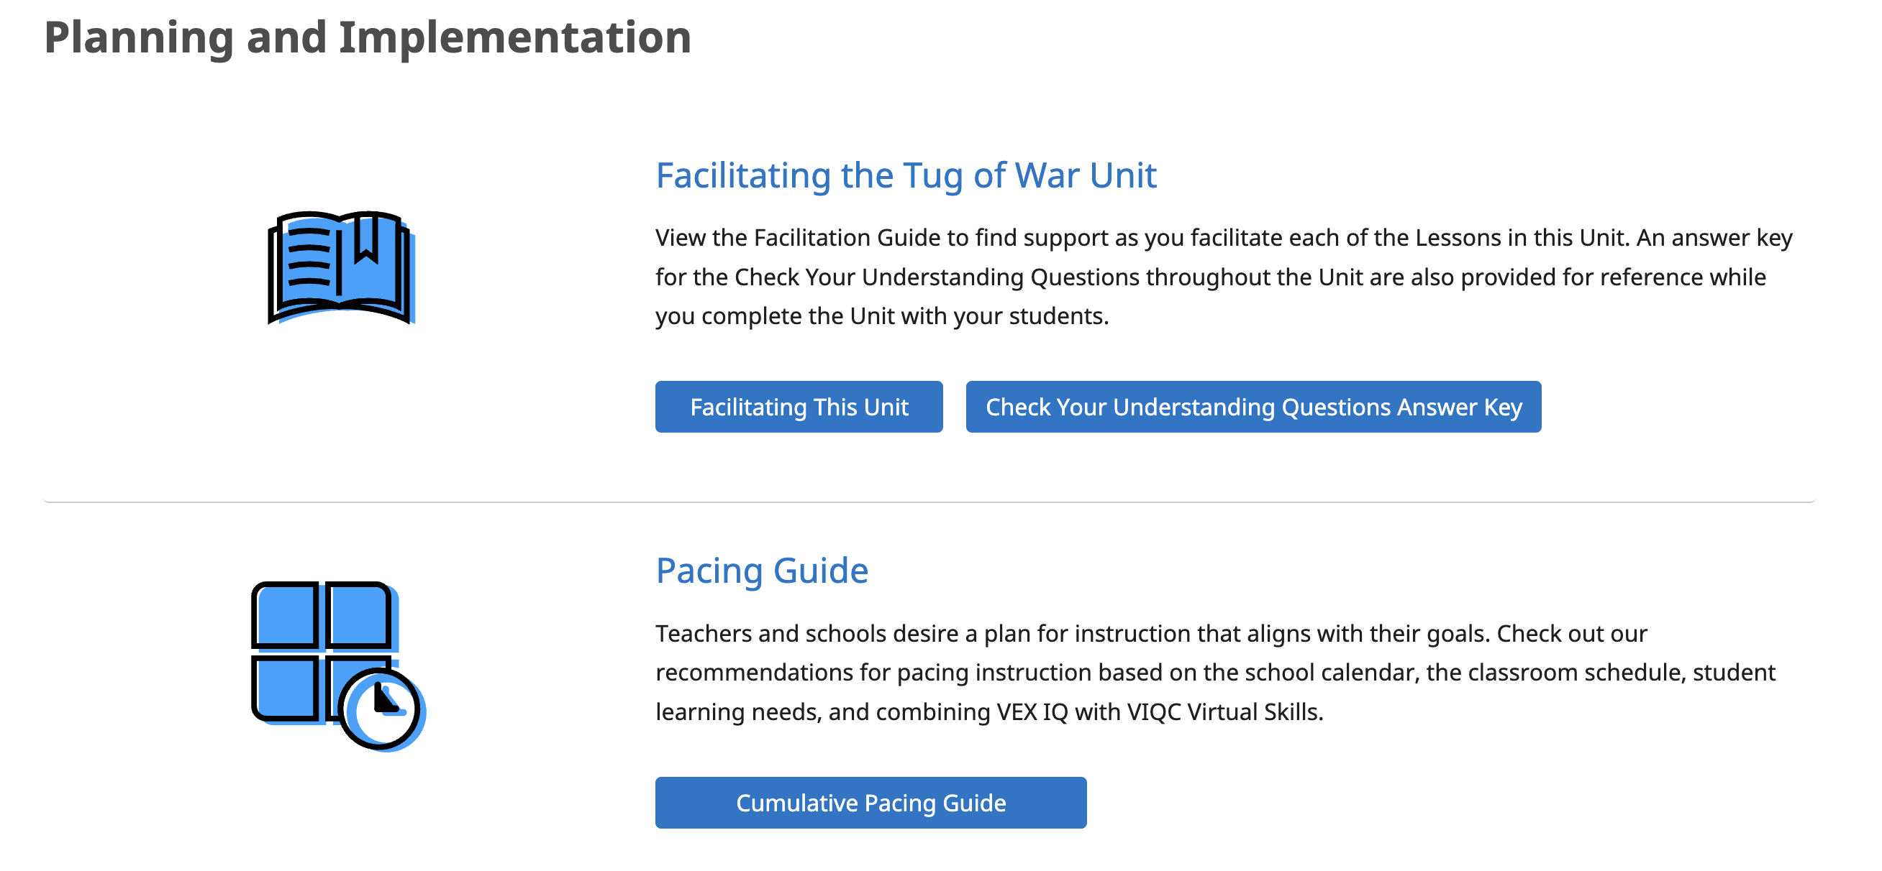
Task: Click the horizontal divider between the two sections
Action: click(928, 502)
